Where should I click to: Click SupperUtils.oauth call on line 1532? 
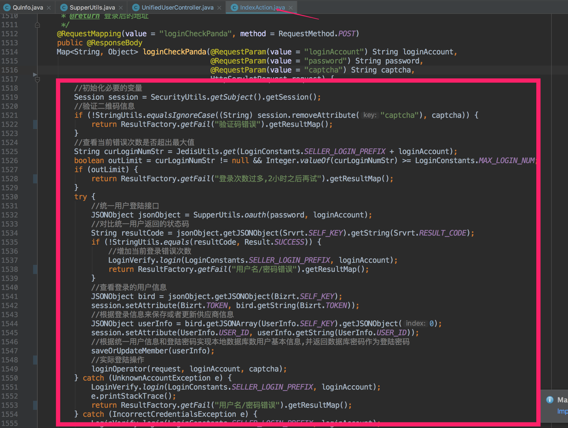click(x=230, y=215)
